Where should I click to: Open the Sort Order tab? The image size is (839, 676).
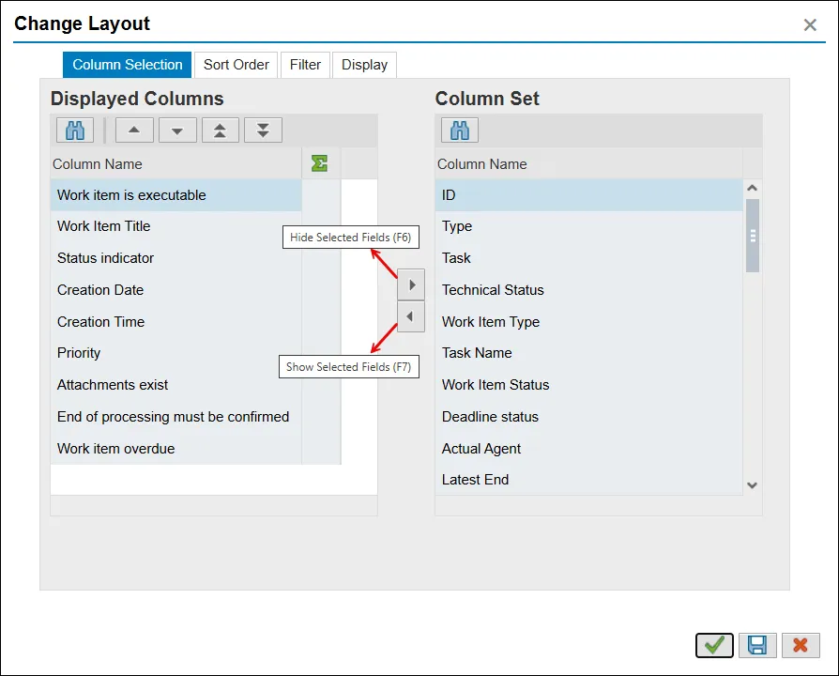[236, 65]
